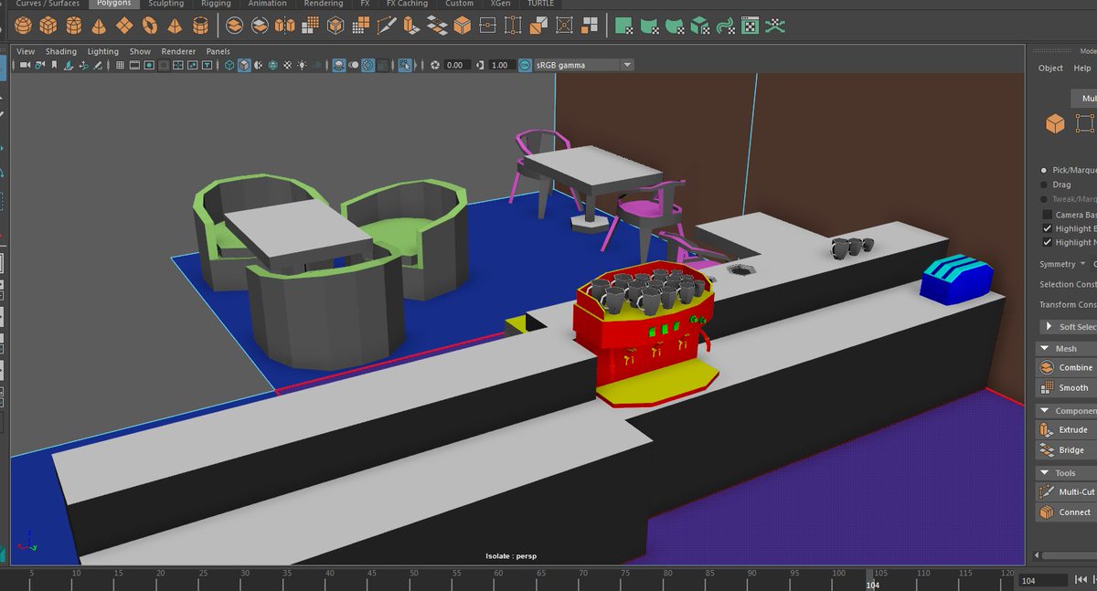Switch to the Sculpting shelf tab
The width and height of the screenshot is (1097, 591).
pos(165,4)
